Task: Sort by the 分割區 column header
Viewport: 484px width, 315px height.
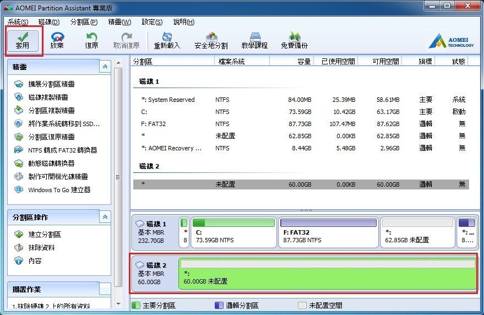Action: 172,62
